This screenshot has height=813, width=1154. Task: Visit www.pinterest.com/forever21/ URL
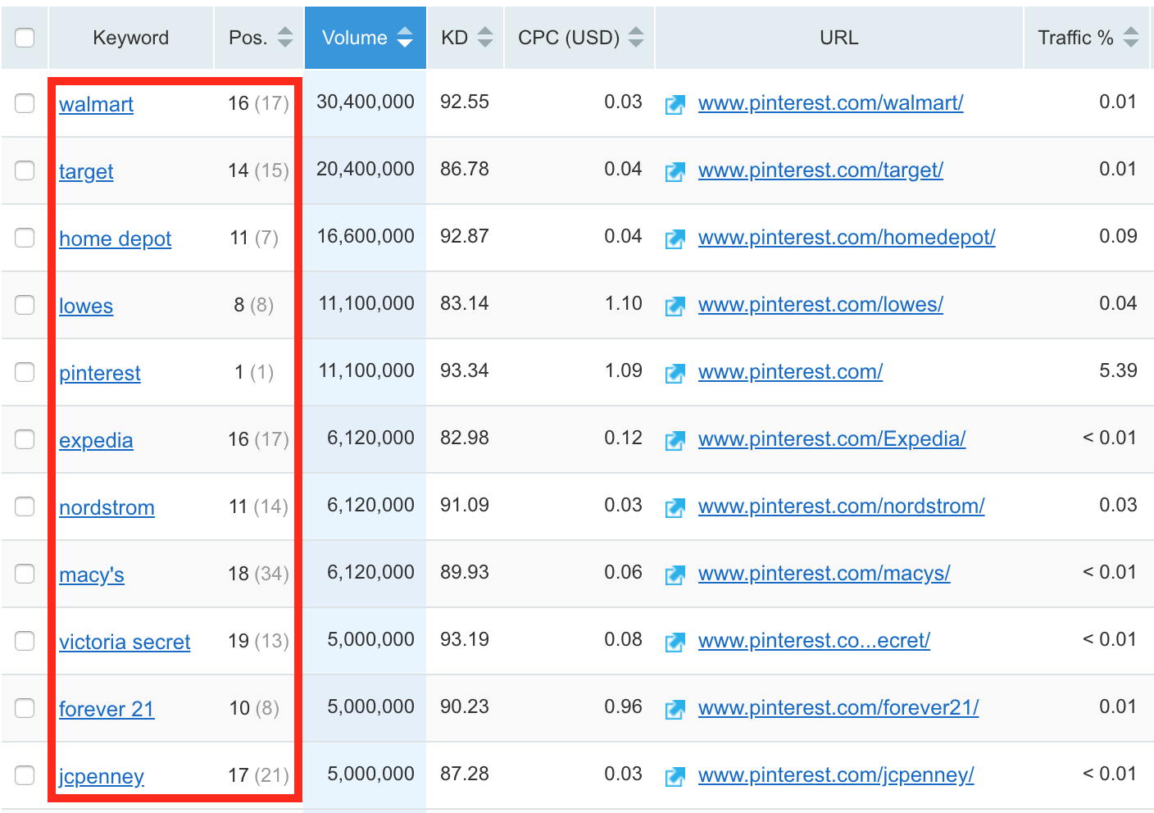pos(838,708)
